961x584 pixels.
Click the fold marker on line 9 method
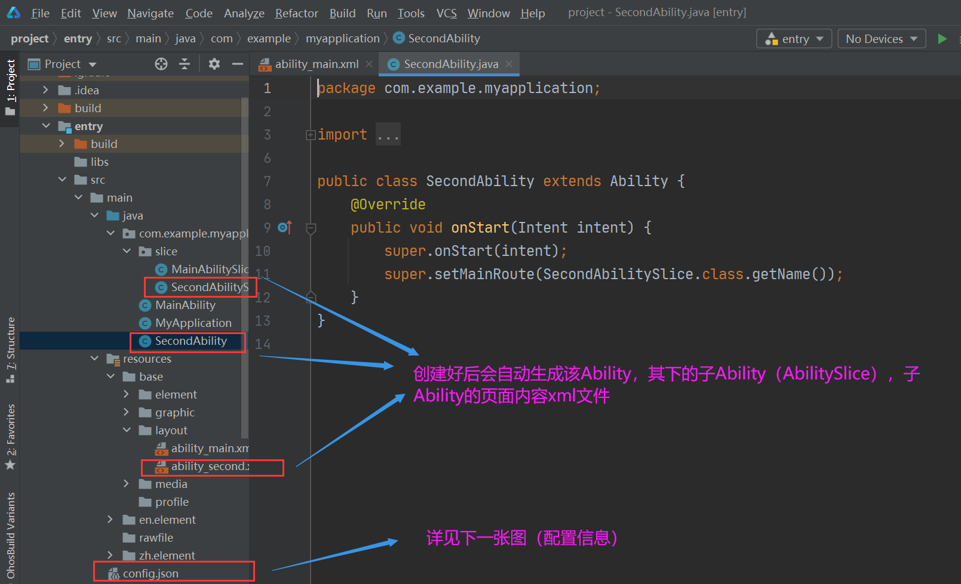click(x=311, y=228)
